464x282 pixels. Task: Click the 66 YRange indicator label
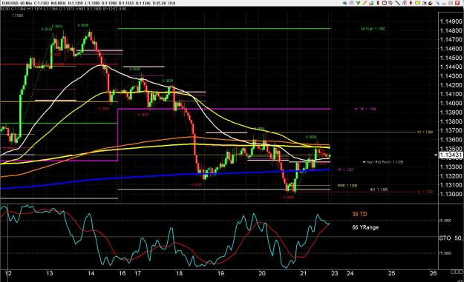[365, 227]
